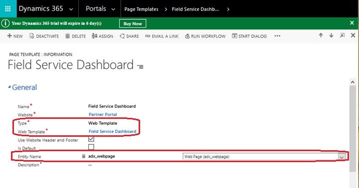Expand the Dynamics 365 dropdown chevron

coord(71,9)
